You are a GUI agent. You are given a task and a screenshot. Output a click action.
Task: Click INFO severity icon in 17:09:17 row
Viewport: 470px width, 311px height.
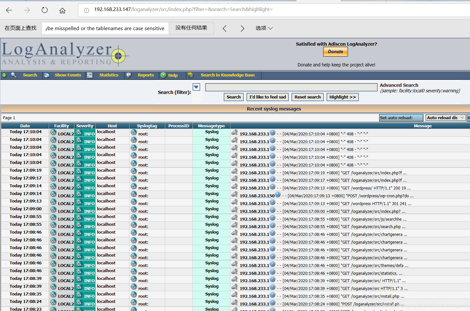pos(79,179)
